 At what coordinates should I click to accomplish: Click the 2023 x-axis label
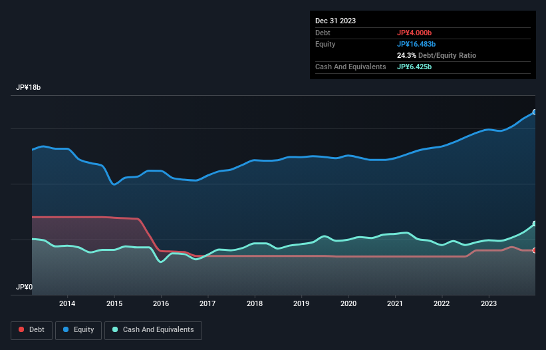[489, 303]
